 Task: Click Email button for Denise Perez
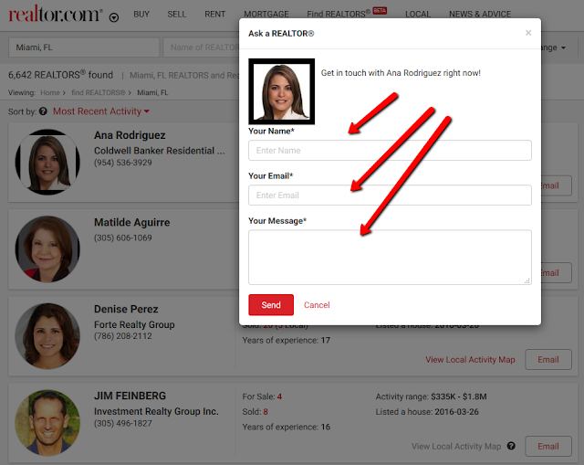(x=548, y=359)
